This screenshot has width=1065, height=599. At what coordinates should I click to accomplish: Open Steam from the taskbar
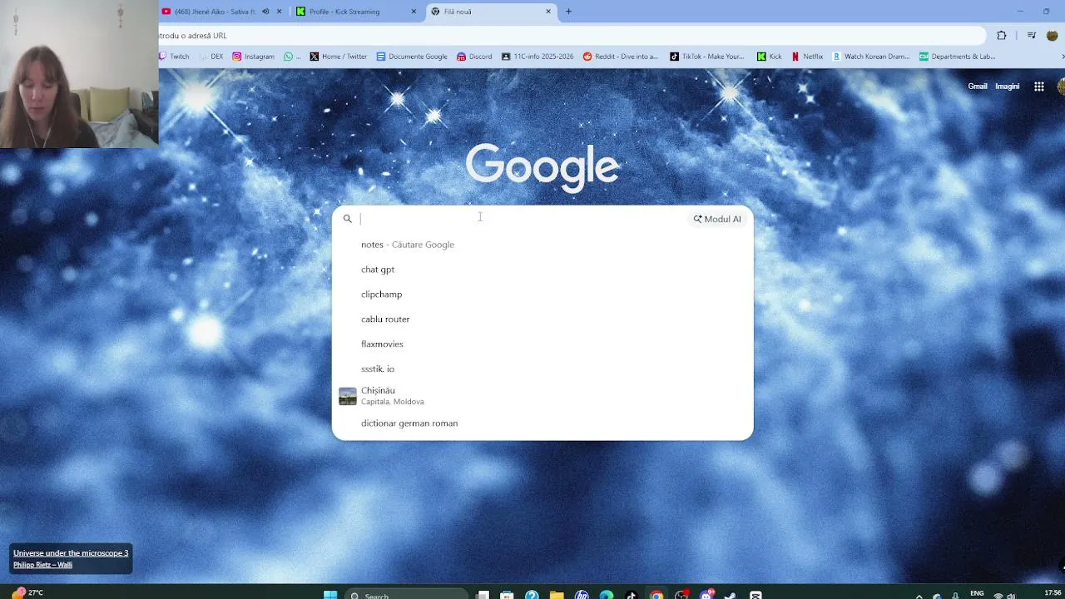point(731,595)
